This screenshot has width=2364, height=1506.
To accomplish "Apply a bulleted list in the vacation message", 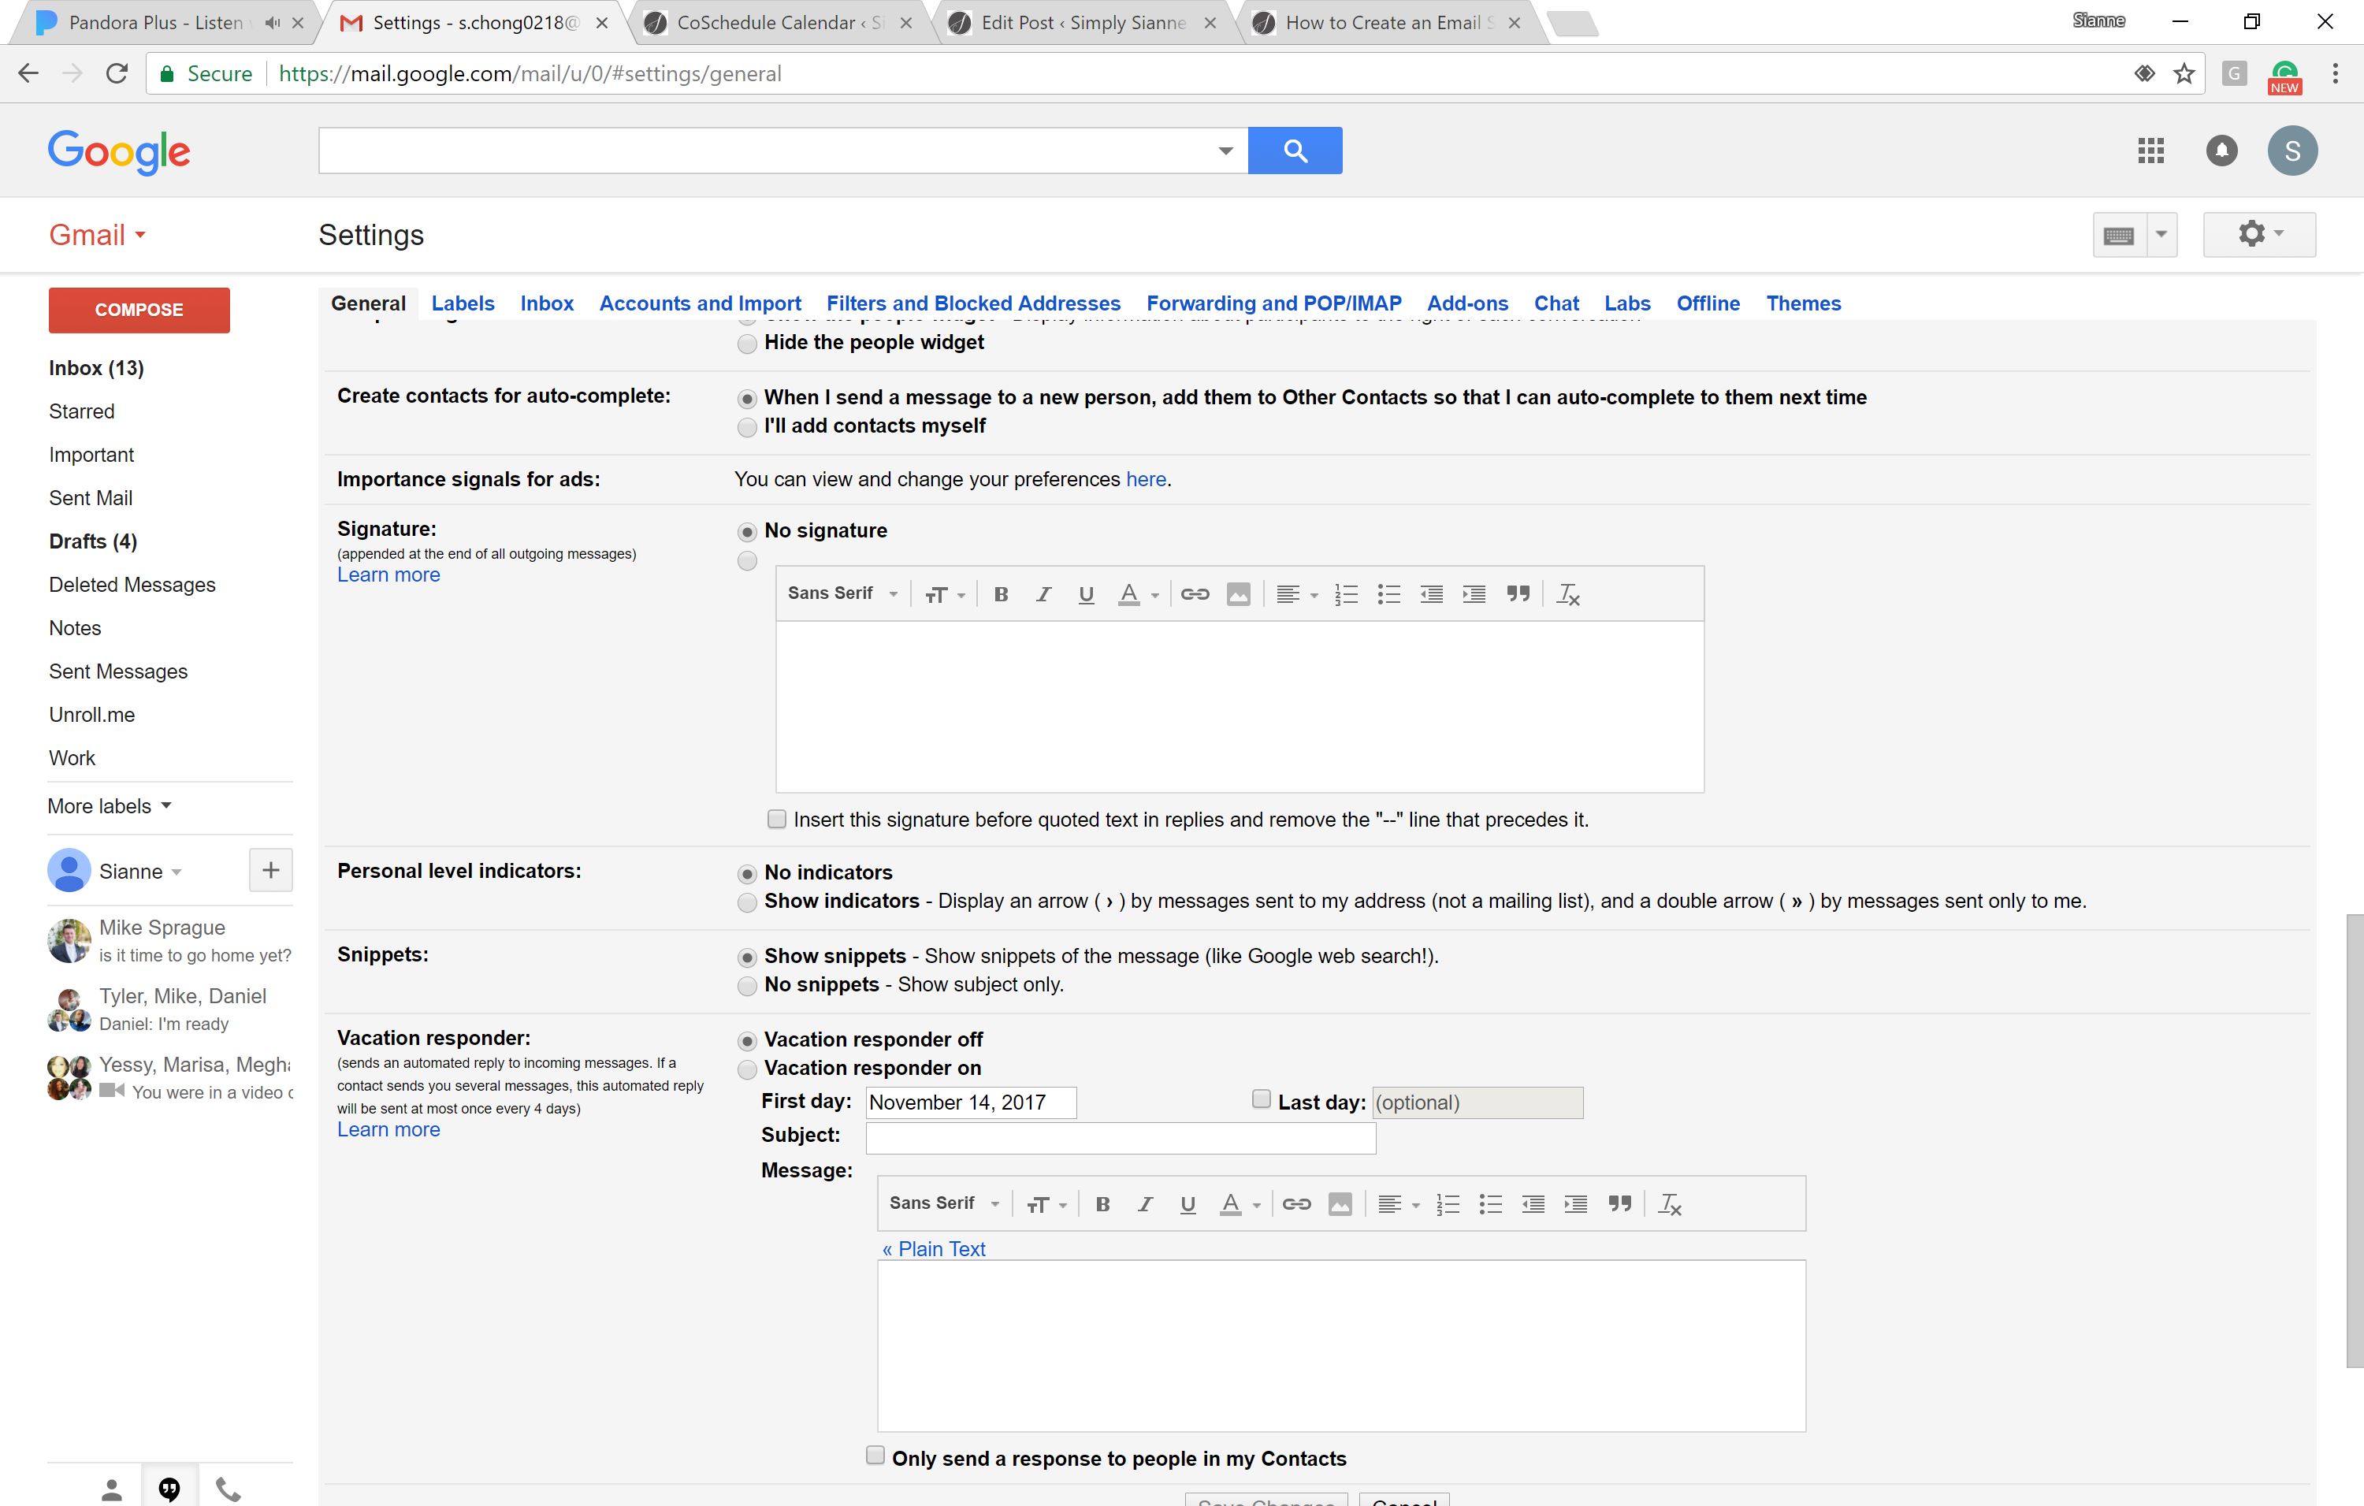I will [x=1490, y=1203].
